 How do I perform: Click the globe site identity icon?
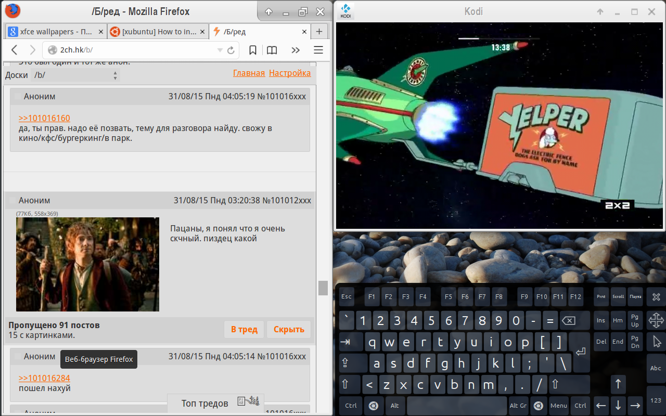tap(52, 50)
